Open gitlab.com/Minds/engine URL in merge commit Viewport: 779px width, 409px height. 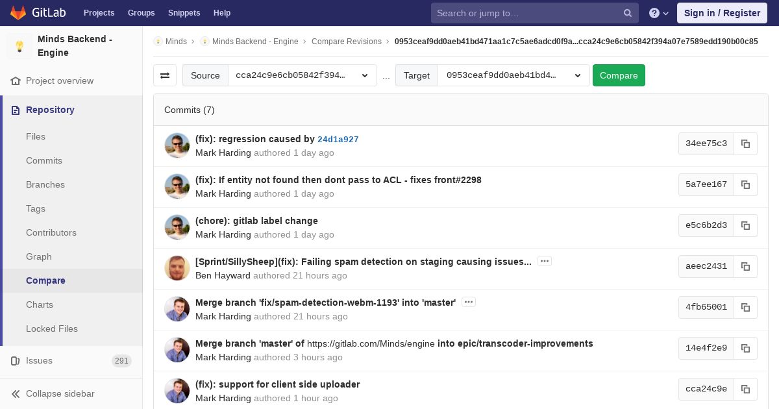click(x=371, y=343)
